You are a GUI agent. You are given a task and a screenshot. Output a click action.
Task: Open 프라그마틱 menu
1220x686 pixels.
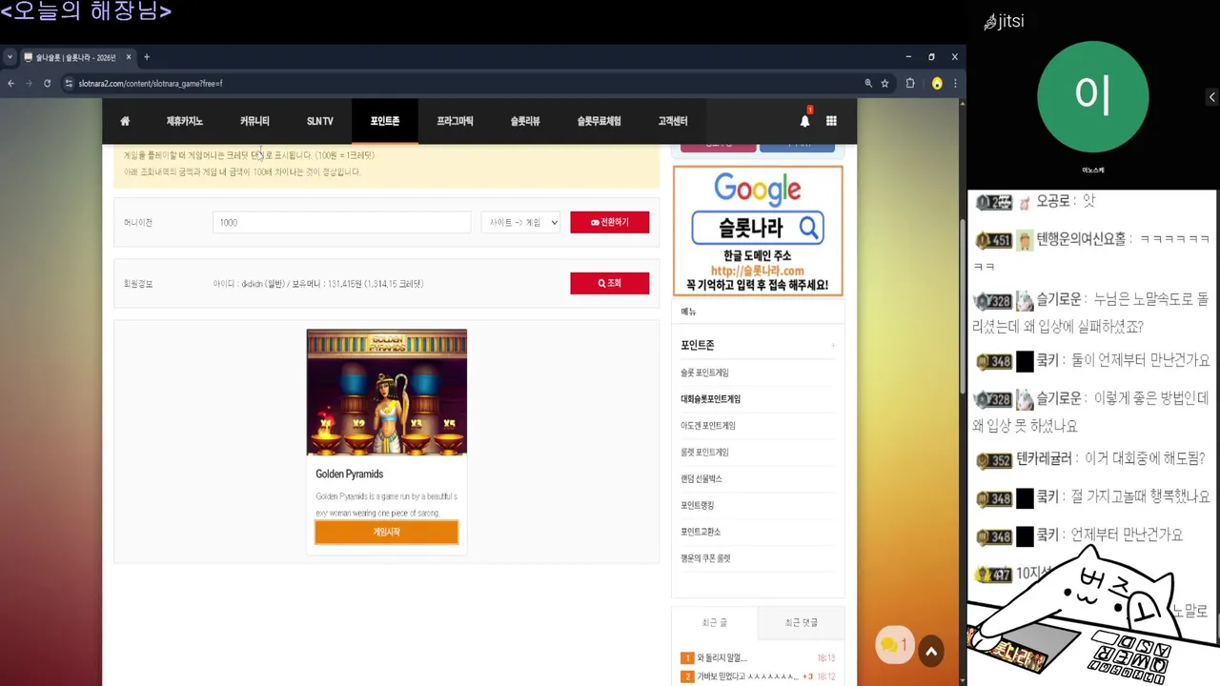455,121
